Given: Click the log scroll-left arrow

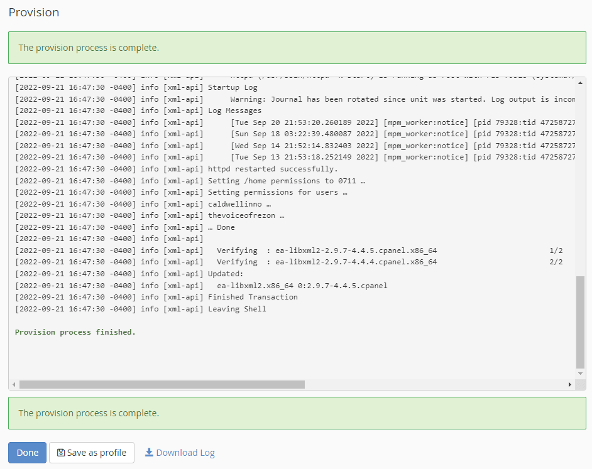Looking at the screenshot, I should tap(14, 384).
